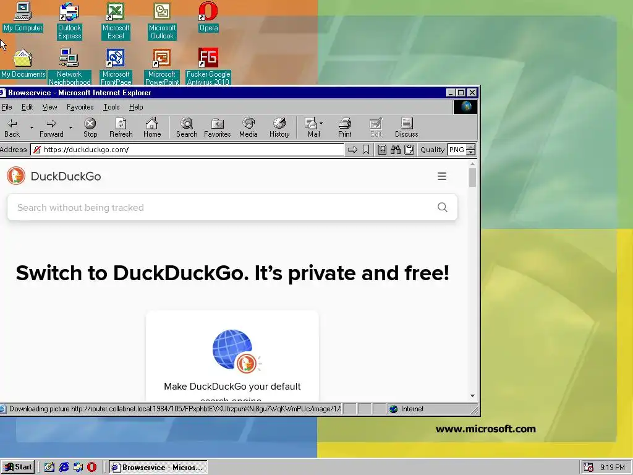The image size is (633, 475).
Task: Open the File menu
Action: click(7, 107)
